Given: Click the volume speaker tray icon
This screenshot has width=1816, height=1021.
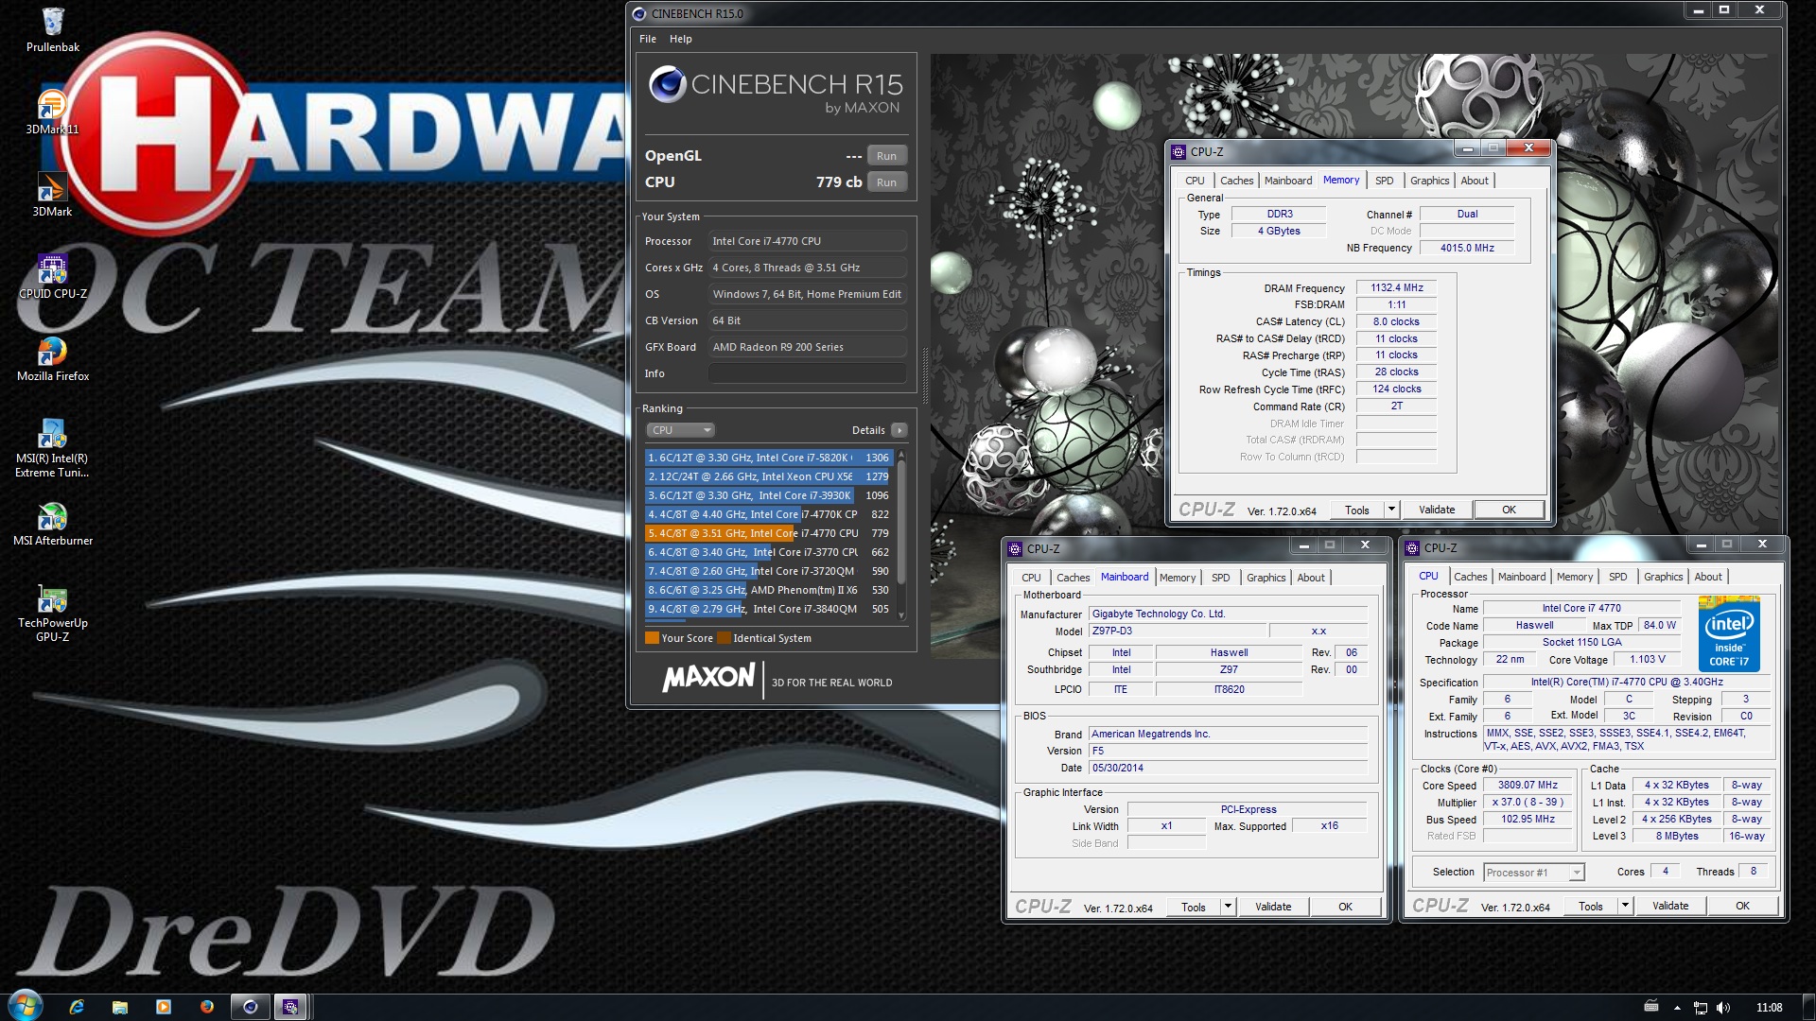Looking at the screenshot, I should (x=1722, y=1008).
